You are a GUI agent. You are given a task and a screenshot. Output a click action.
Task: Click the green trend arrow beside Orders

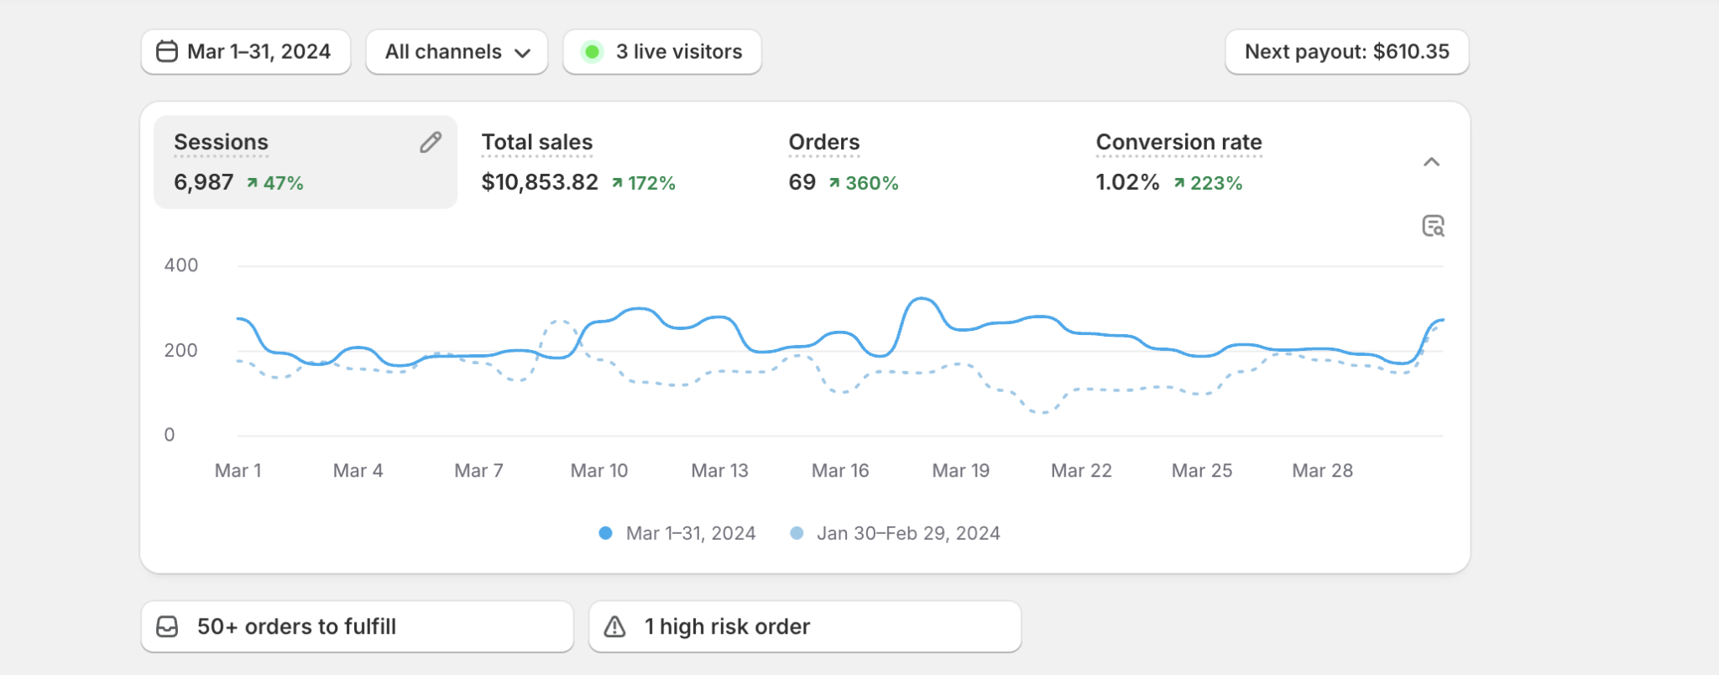coord(834,183)
